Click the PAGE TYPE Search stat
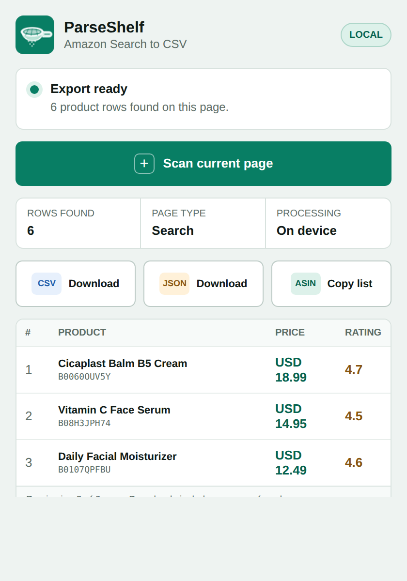This screenshot has width=407, height=581. pyautogui.click(x=203, y=223)
